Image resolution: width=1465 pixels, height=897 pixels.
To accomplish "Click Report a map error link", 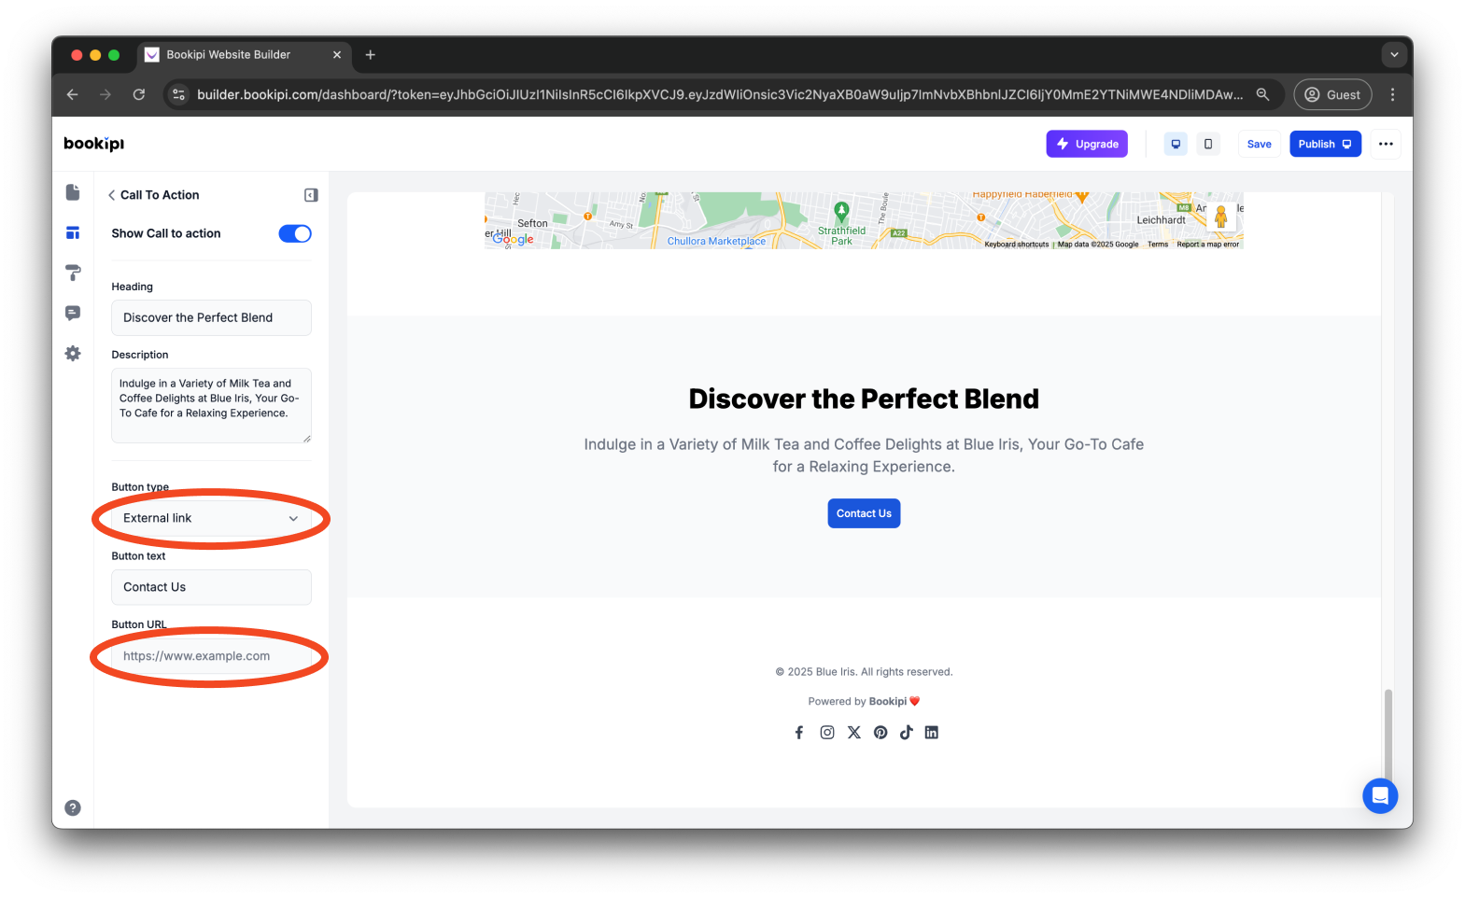I will (x=1207, y=245).
